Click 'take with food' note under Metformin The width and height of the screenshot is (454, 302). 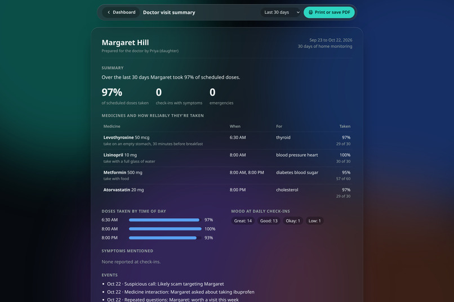(116, 179)
